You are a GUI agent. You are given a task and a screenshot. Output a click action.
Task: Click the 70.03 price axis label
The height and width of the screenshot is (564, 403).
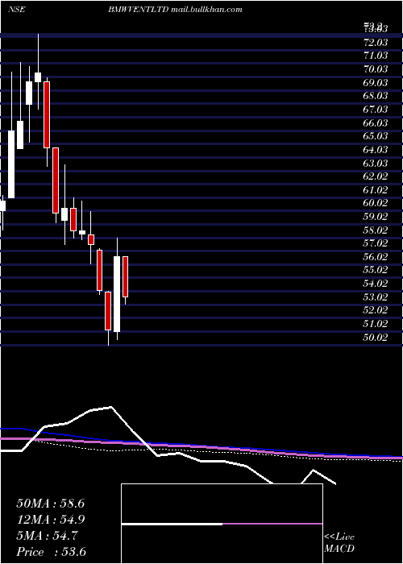click(x=376, y=69)
